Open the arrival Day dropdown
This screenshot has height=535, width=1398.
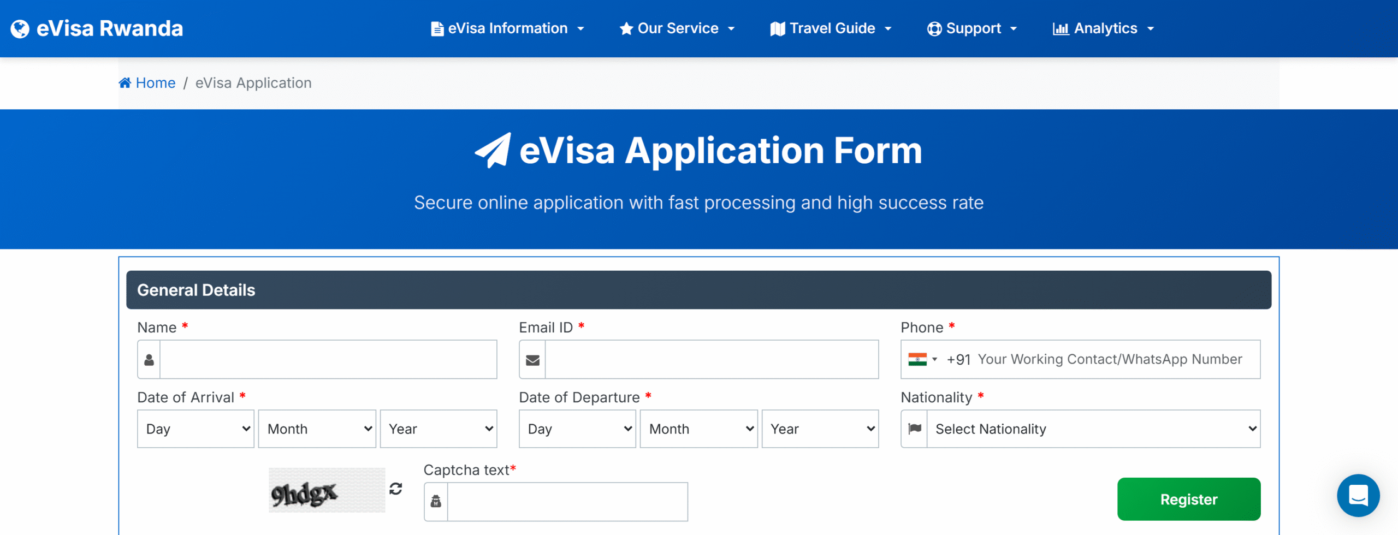pyautogui.click(x=196, y=429)
